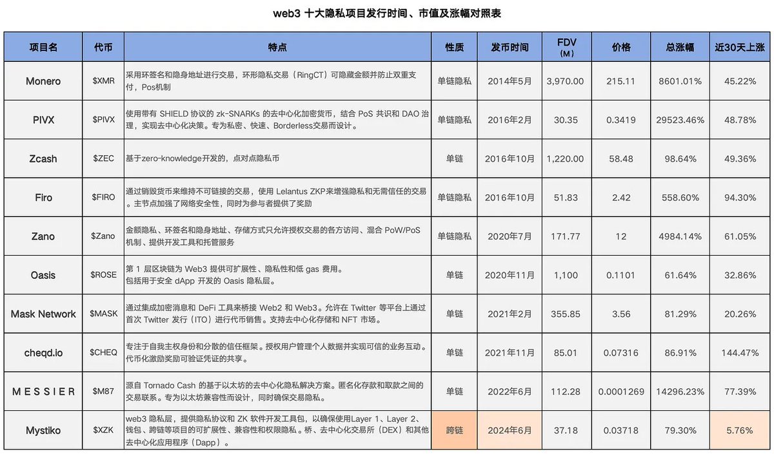This screenshot has height=454, width=774.
Task: Click the MESSIER description mentioning Tornado Cash
Action: pos(276,391)
